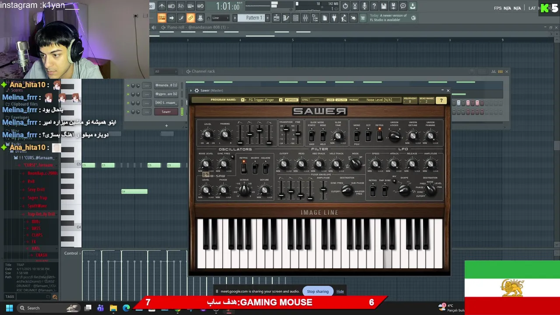Open the Line snap dropdown

coord(220,18)
